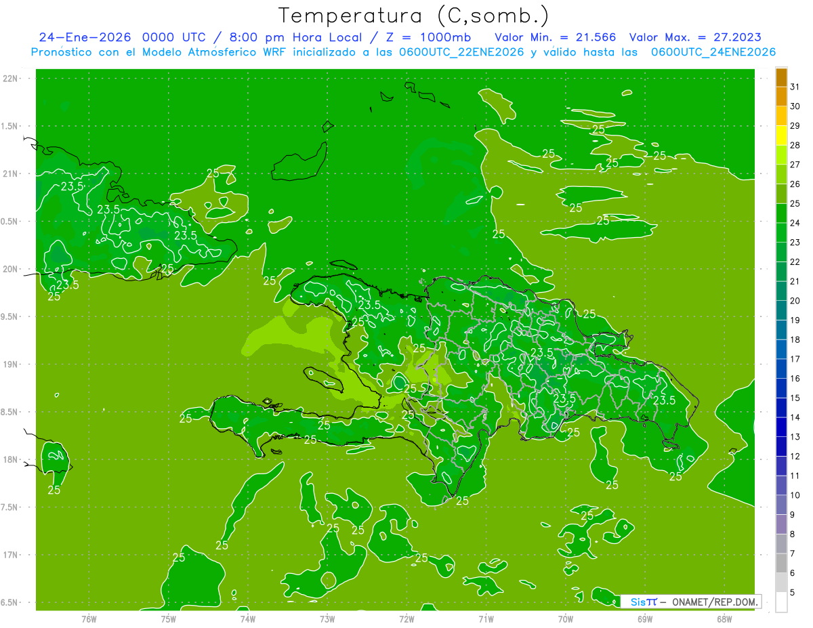This screenshot has width=813, height=628.
Task: Click the gray color bar segment between 6 and 7
Action: 781,563
